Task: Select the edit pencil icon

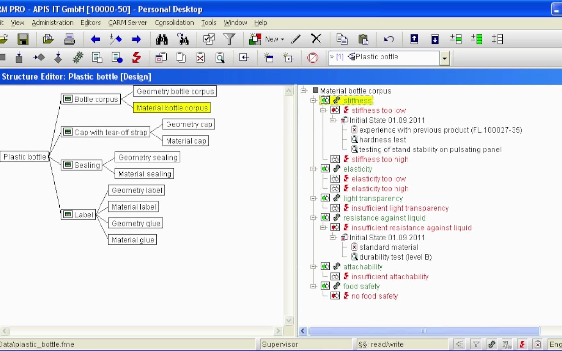Action: pyautogui.click(x=295, y=39)
